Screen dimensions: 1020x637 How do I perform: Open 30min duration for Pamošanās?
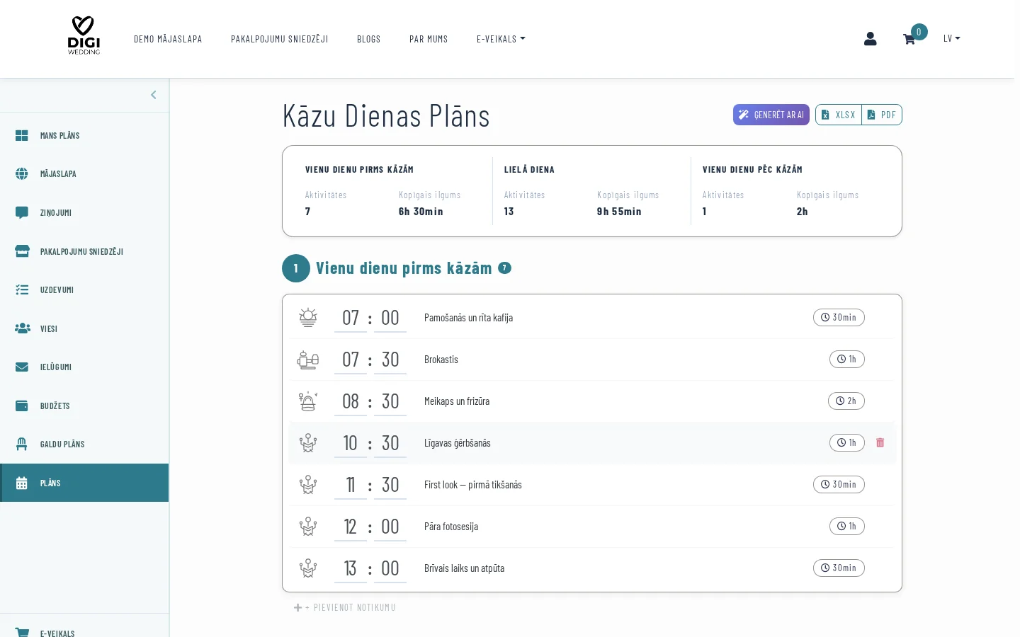point(839,318)
